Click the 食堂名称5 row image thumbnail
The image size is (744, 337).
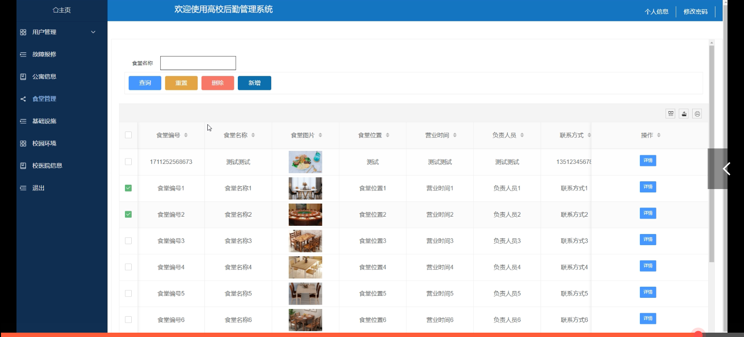point(305,293)
